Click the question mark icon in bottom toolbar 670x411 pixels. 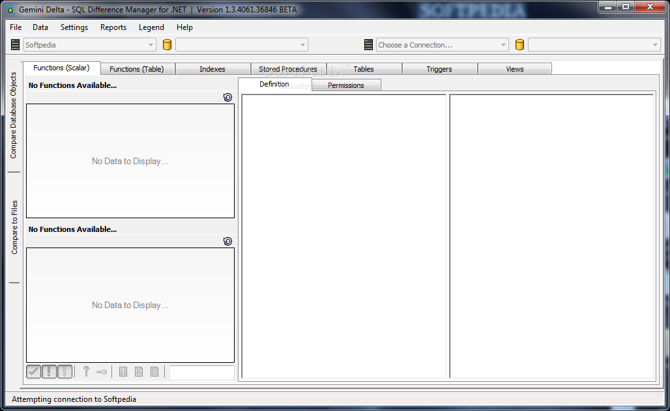tap(86, 372)
